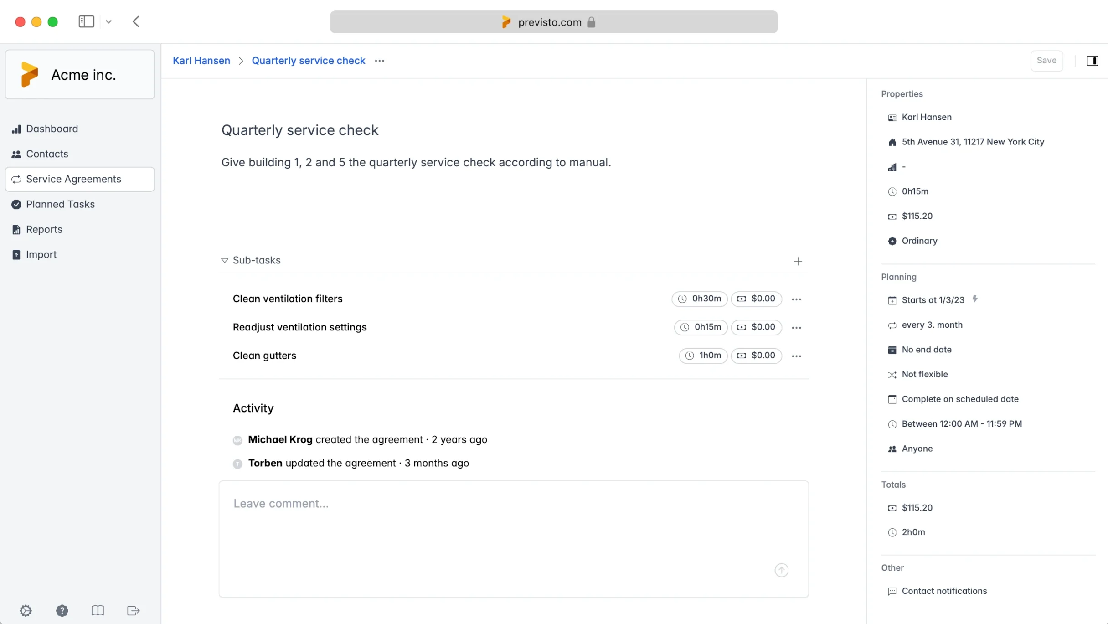Click the 0h30m duration pill for ventilation filters
The height and width of the screenshot is (624, 1108).
(699, 299)
